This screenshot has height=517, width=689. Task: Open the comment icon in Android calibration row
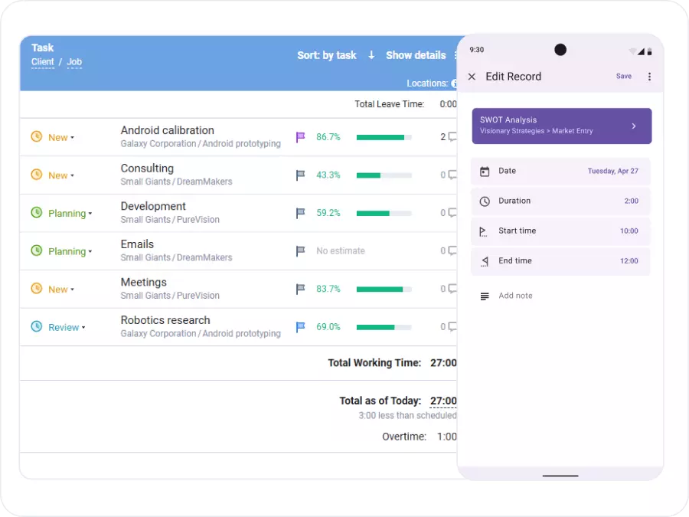tap(452, 137)
